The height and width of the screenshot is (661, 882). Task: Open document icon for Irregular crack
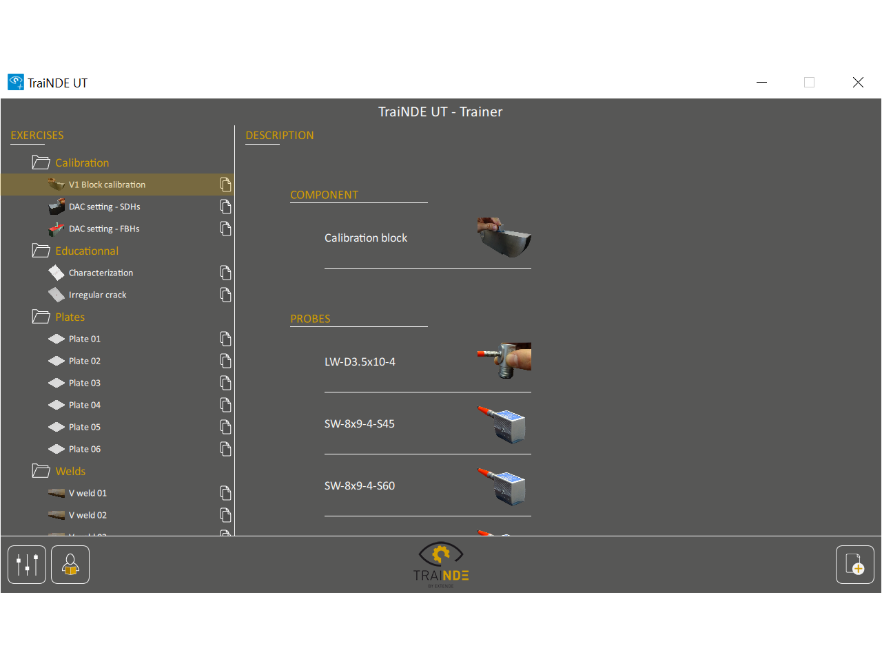(x=225, y=295)
